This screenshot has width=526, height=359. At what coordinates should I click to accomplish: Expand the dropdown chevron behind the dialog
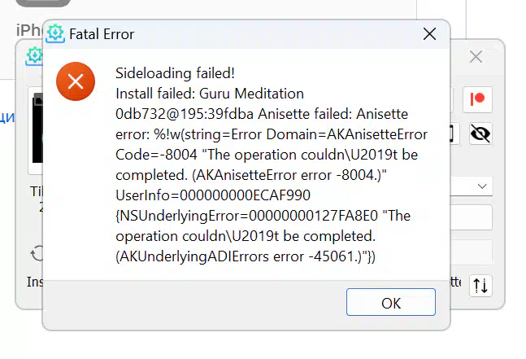(482, 186)
